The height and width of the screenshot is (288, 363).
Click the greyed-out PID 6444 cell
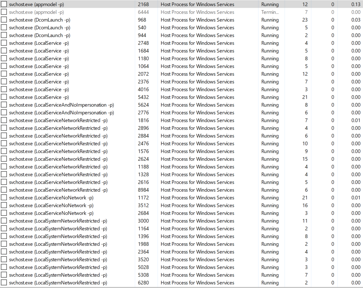pyautogui.click(x=143, y=12)
